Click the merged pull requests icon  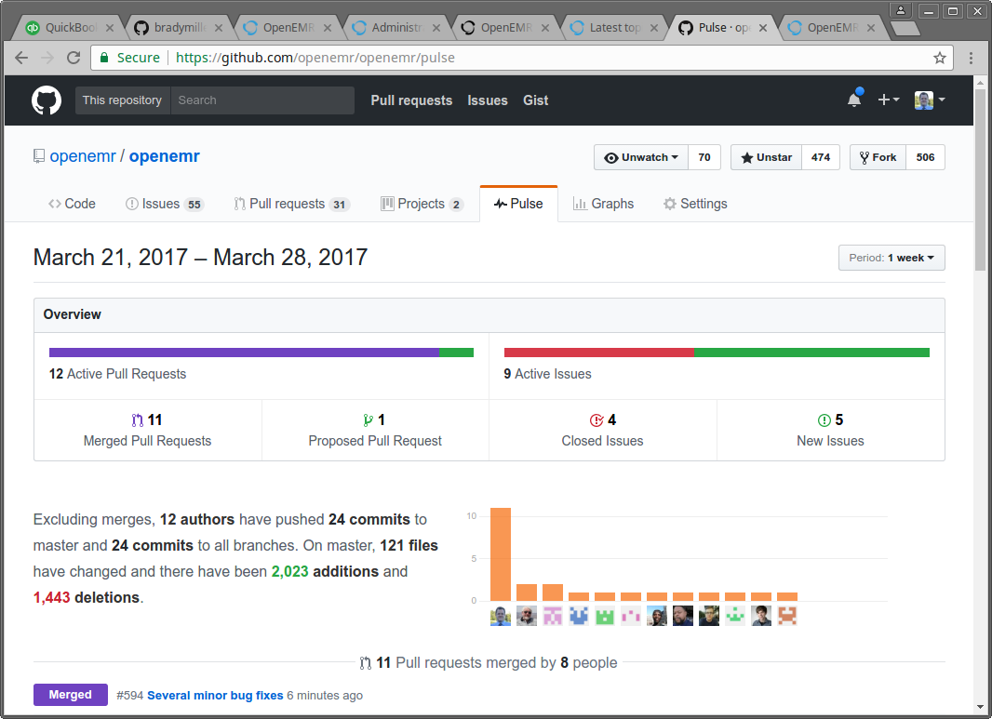pyautogui.click(x=138, y=419)
